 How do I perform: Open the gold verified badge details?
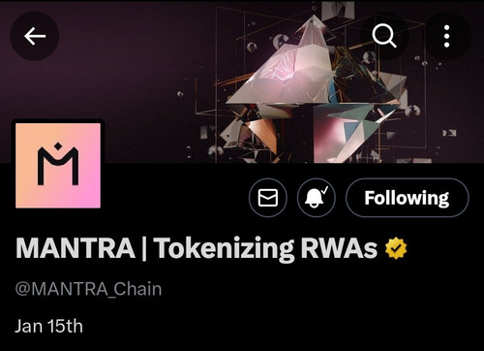click(396, 248)
